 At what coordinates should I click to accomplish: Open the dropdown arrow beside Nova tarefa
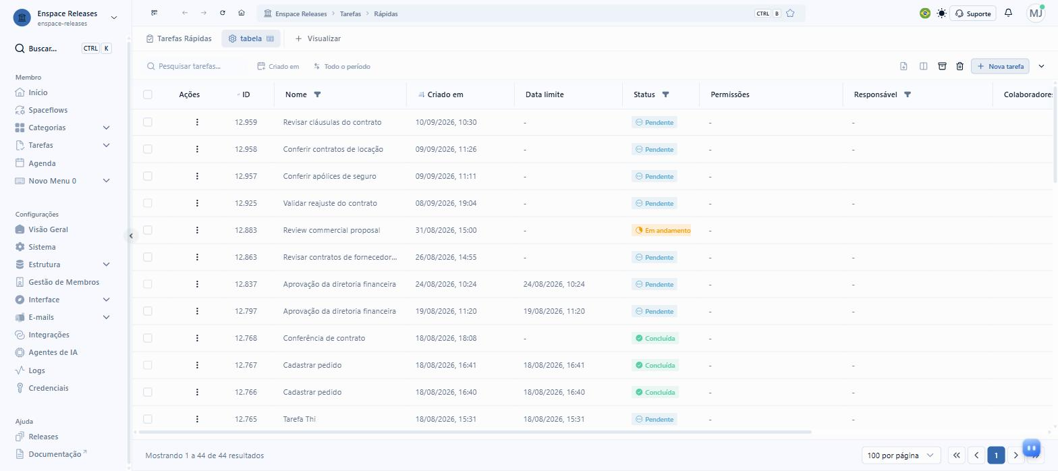coord(1041,66)
